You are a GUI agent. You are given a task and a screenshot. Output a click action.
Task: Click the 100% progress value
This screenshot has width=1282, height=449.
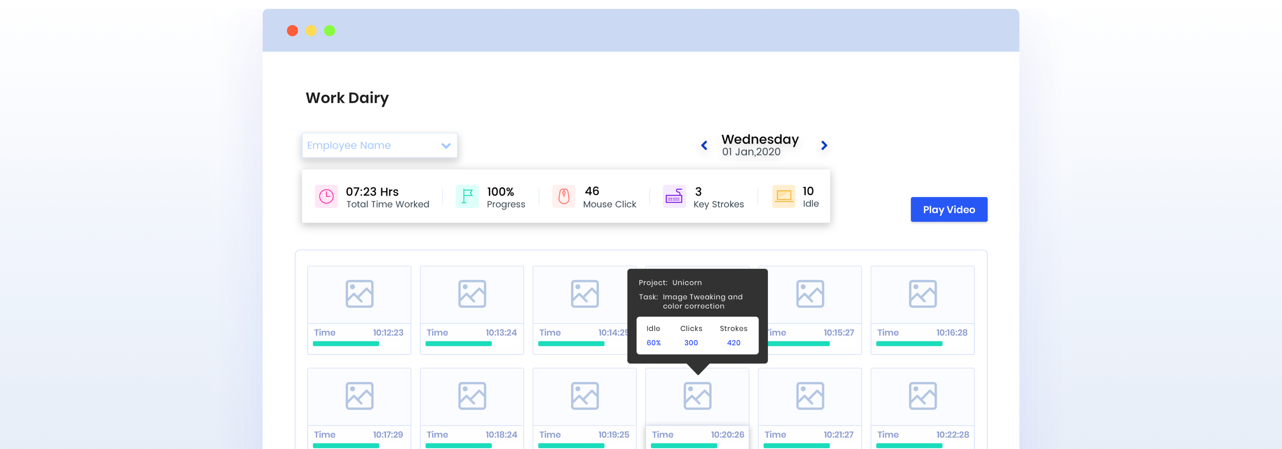[500, 192]
